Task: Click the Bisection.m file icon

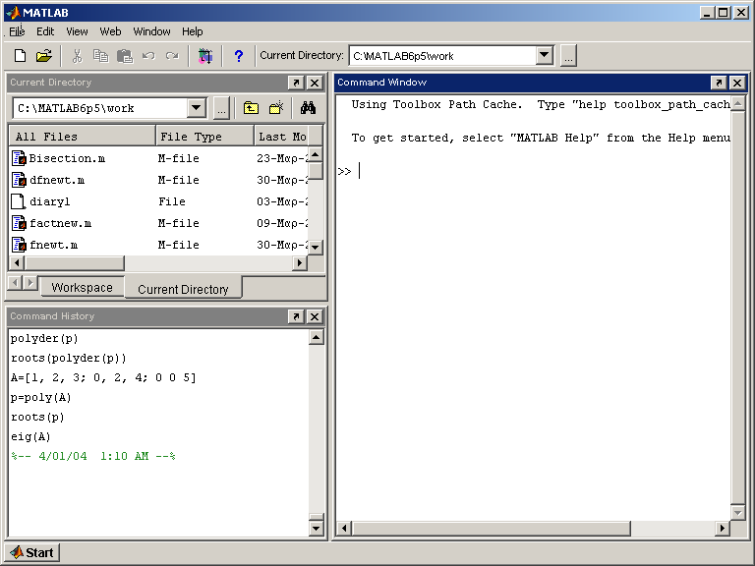Action: (x=19, y=158)
